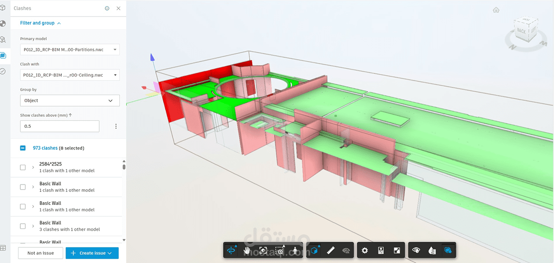This screenshot has width=554, height=263.
Task: Select the Measure ruler tool
Action: (331, 251)
